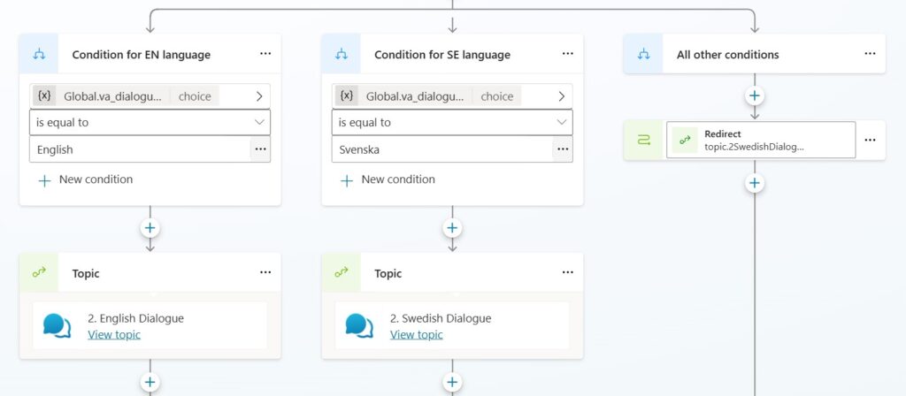Add node below the SE language condition
This screenshot has height=396, width=906.
pyautogui.click(x=453, y=228)
